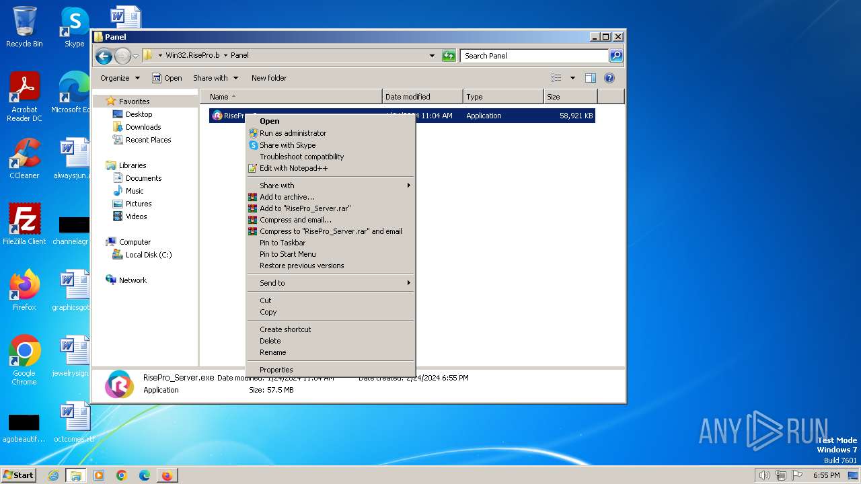Click the RisePro application icon in details pane
The width and height of the screenshot is (861, 484).
point(119,384)
